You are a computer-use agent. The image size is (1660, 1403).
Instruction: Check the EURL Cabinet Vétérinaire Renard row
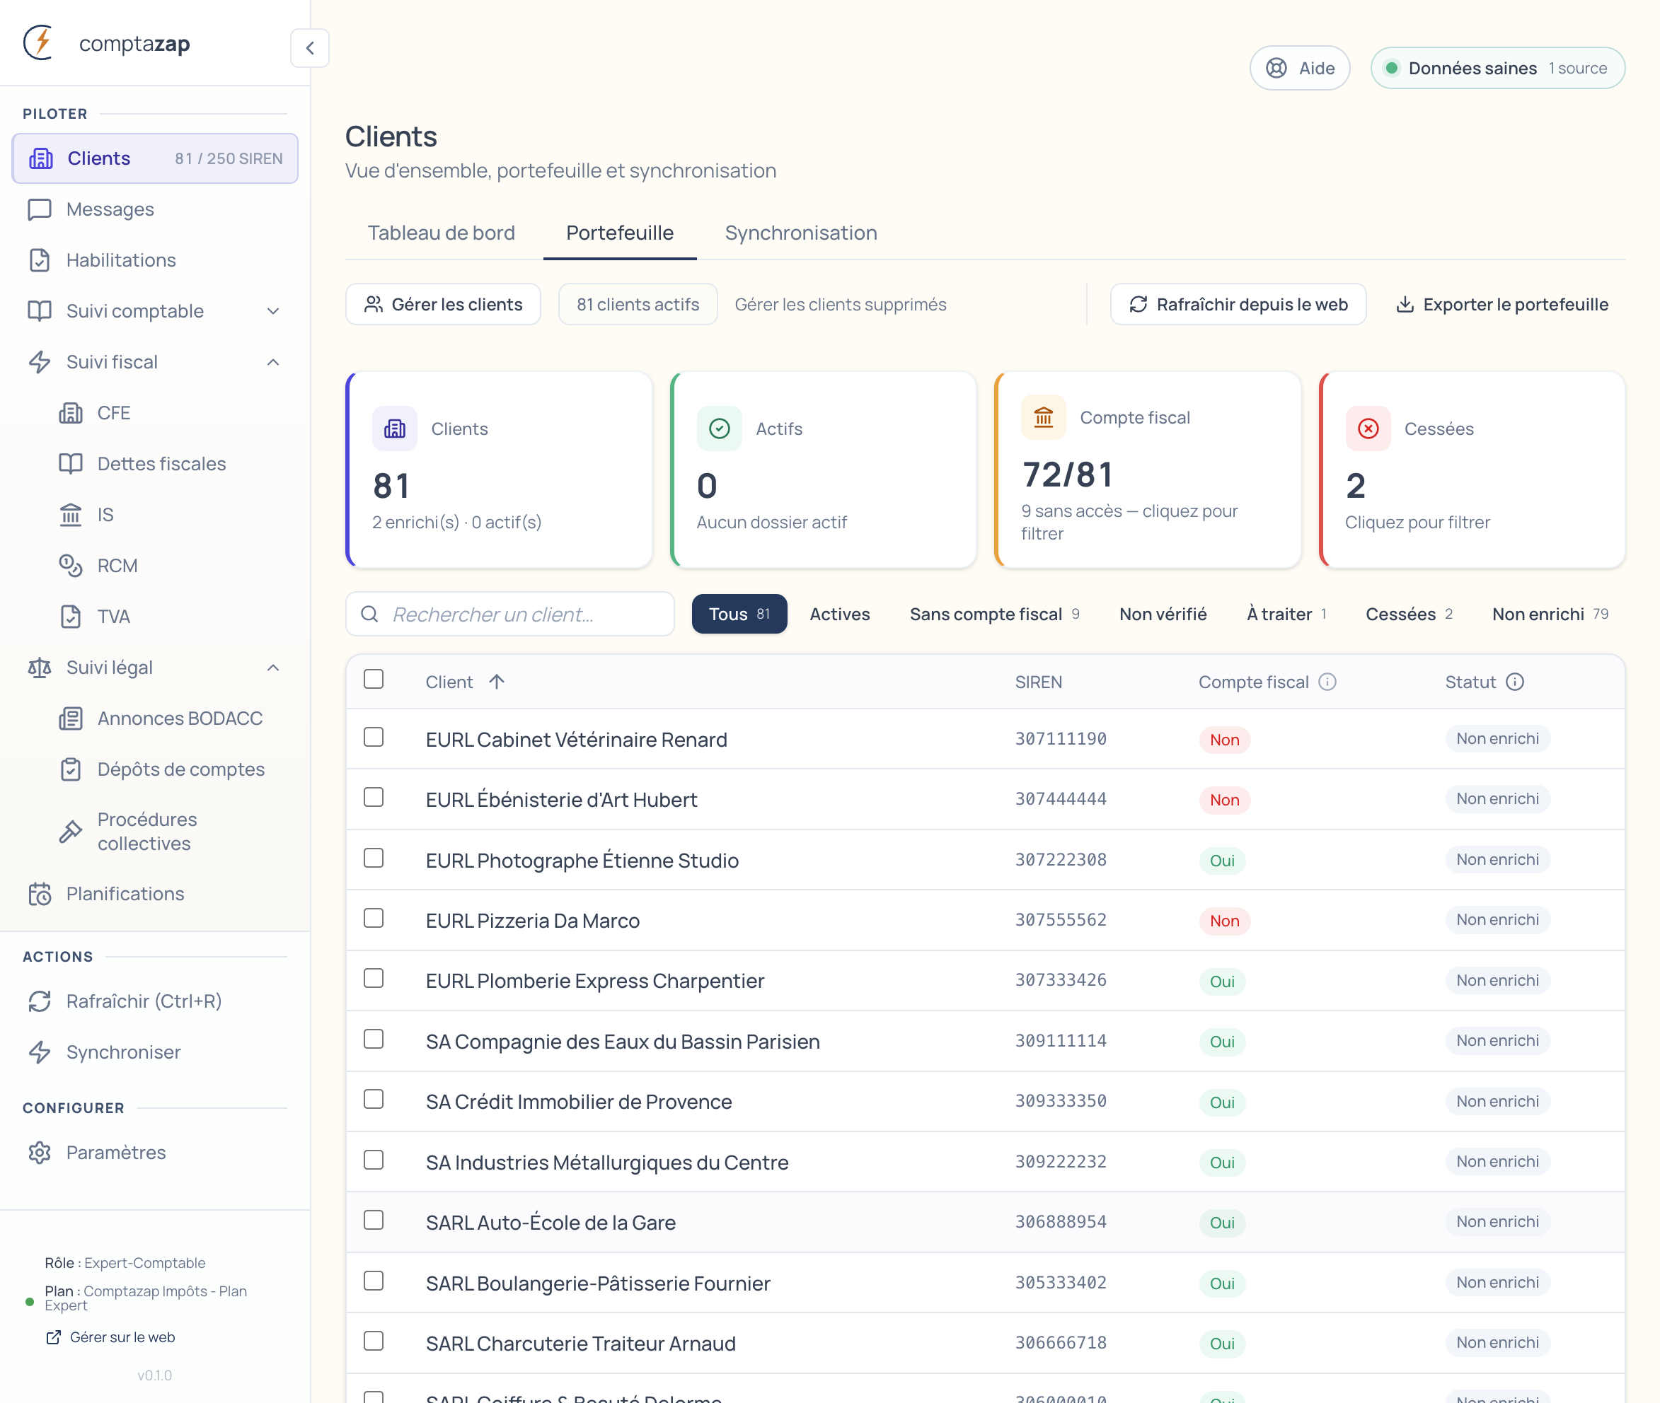click(x=373, y=738)
